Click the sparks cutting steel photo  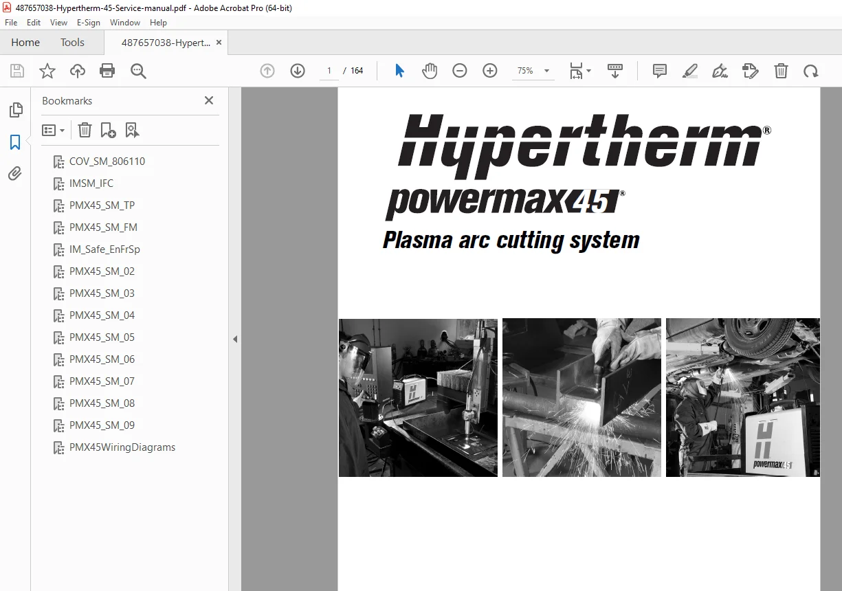581,398
